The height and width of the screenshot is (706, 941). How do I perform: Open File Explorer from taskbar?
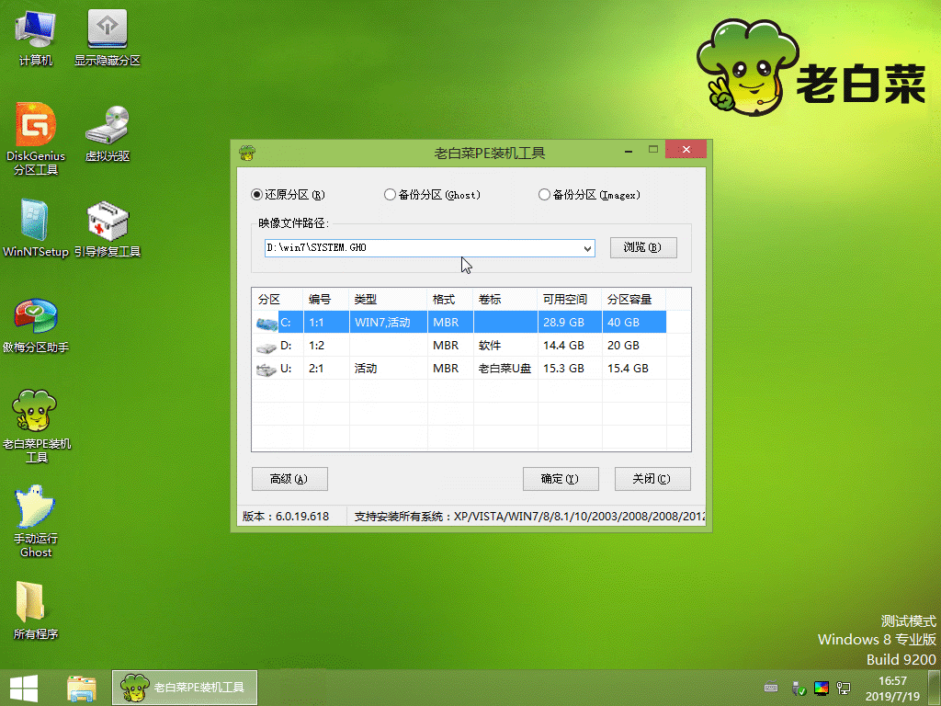coord(82,688)
